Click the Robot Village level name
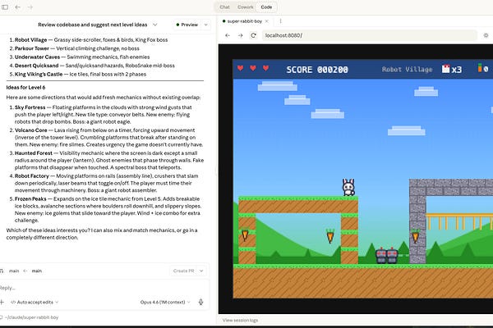Image resolution: width=493 pixels, height=328 pixels. (x=408, y=70)
